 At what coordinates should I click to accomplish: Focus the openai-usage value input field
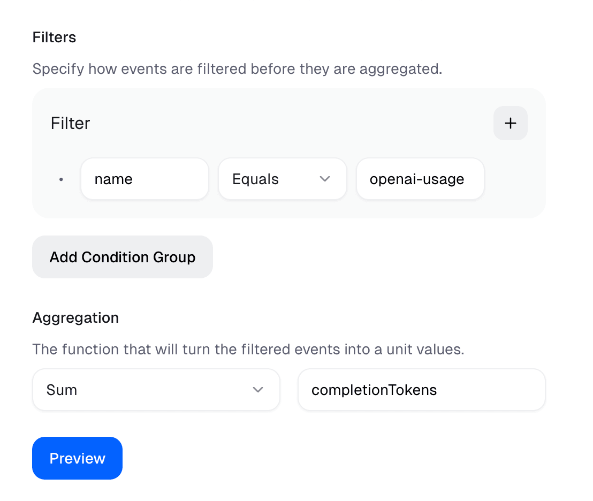click(420, 179)
